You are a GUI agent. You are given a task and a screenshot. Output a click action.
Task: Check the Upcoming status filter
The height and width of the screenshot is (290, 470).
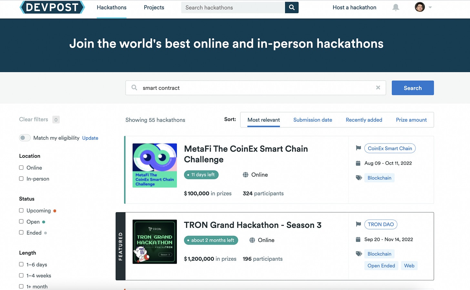[21, 210]
